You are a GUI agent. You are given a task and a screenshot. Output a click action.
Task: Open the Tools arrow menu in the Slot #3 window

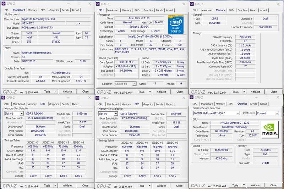(x=149, y=185)
